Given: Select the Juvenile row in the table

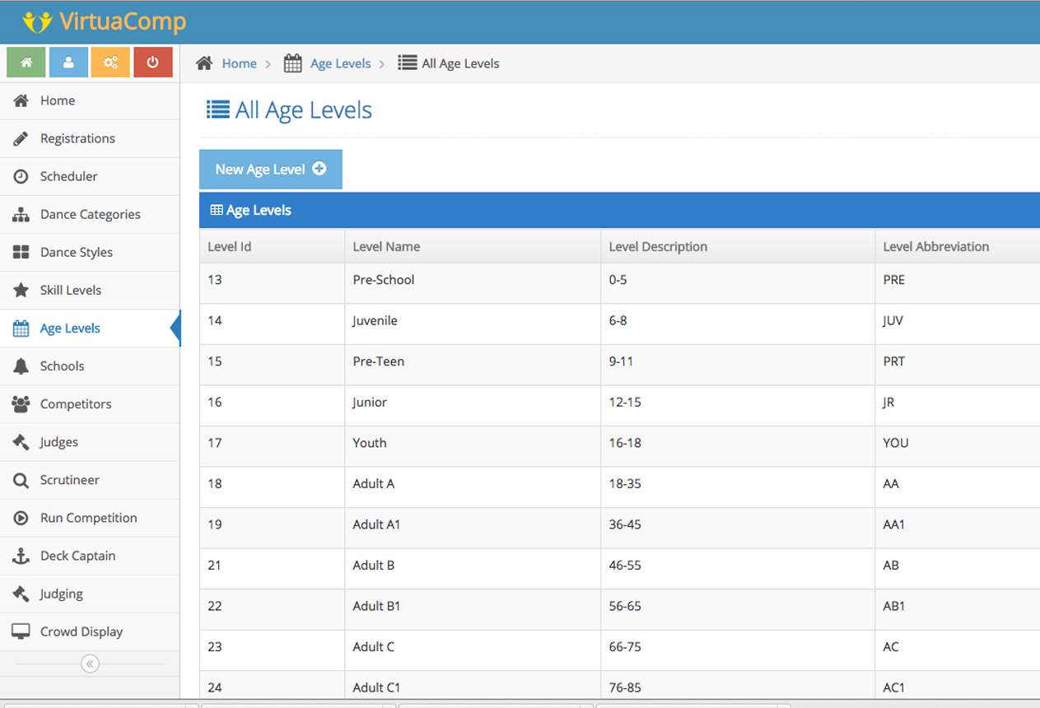Looking at the screenshot, I should (375, 320).
